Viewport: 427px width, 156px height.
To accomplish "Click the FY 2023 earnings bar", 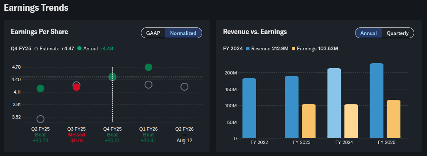I will click(x=309, y=121).
